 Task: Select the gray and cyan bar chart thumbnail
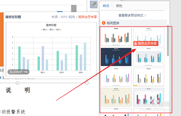coord(149,57)
